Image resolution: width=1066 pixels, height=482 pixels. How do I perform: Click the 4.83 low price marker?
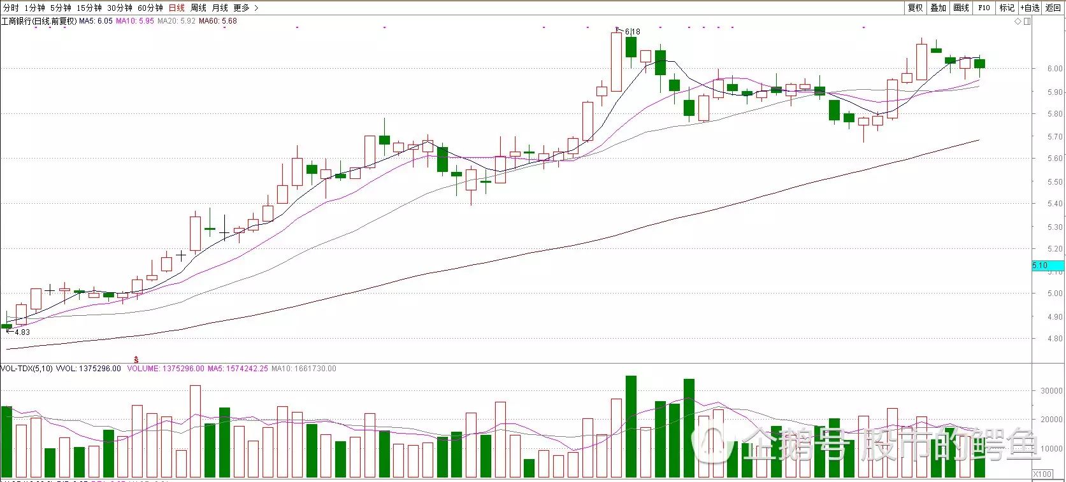click(21, 332)
